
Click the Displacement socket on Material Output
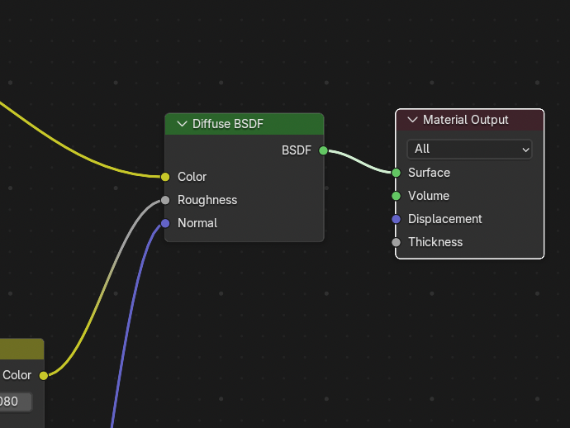[x=397, y=219]
